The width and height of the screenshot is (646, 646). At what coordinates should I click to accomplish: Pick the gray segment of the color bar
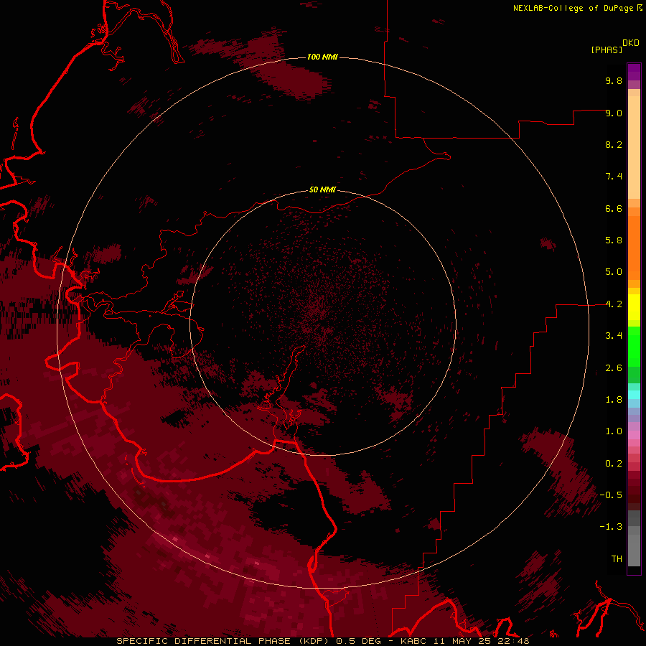coord(634,539)
